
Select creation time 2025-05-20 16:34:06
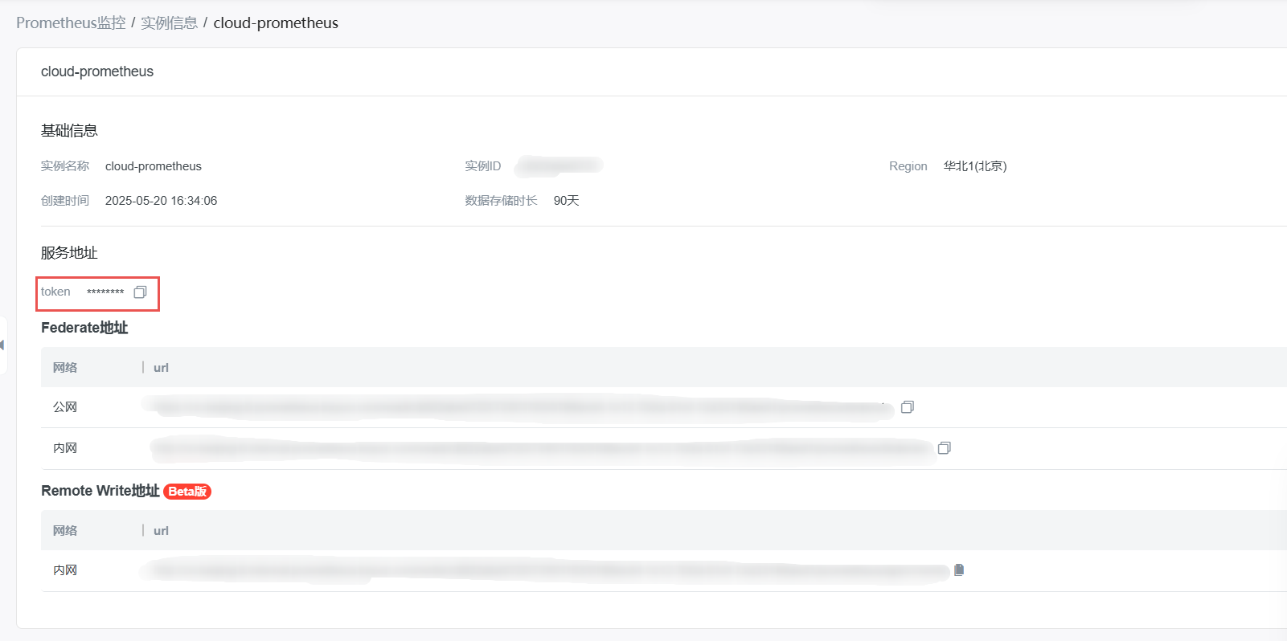(162, 201)
